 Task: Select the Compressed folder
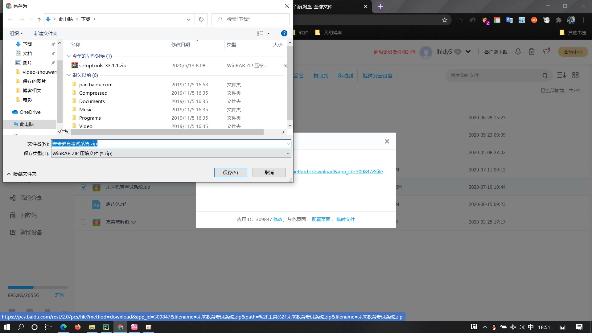[93, 93]
